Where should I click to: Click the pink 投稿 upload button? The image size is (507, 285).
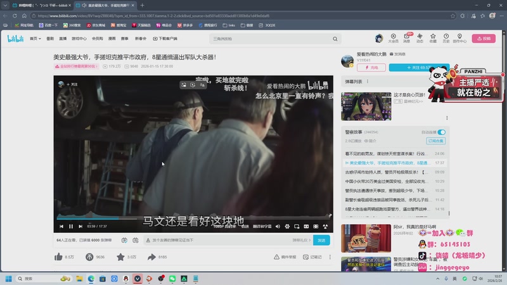click(484, 39)
